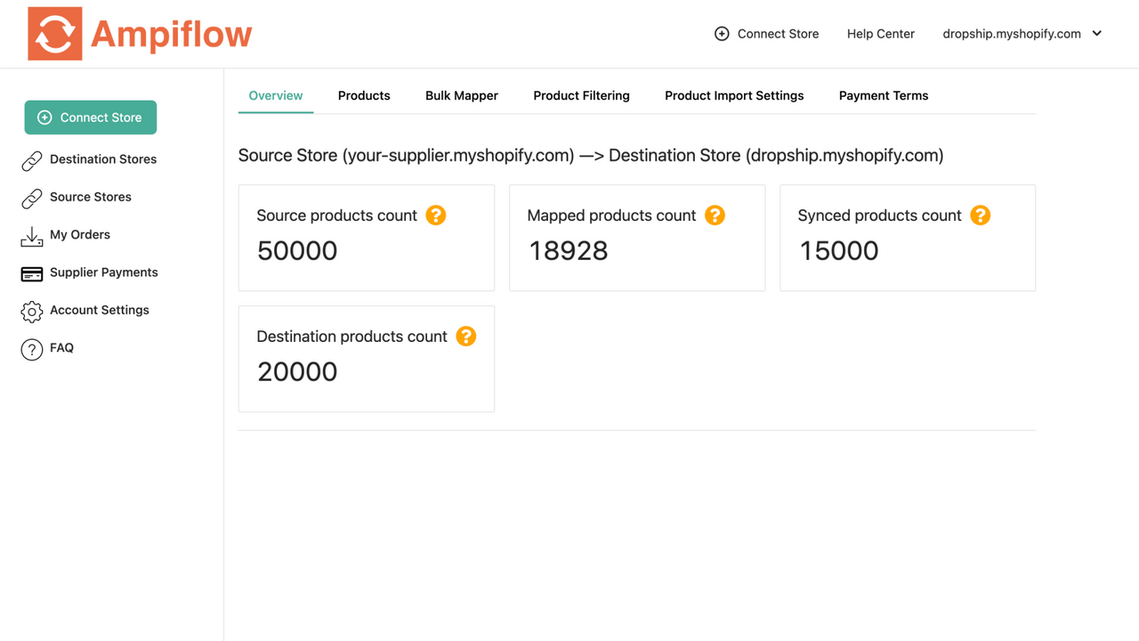Switch to the Overview tab
This screenshot has width=1139, height=641.
(276, 95)
